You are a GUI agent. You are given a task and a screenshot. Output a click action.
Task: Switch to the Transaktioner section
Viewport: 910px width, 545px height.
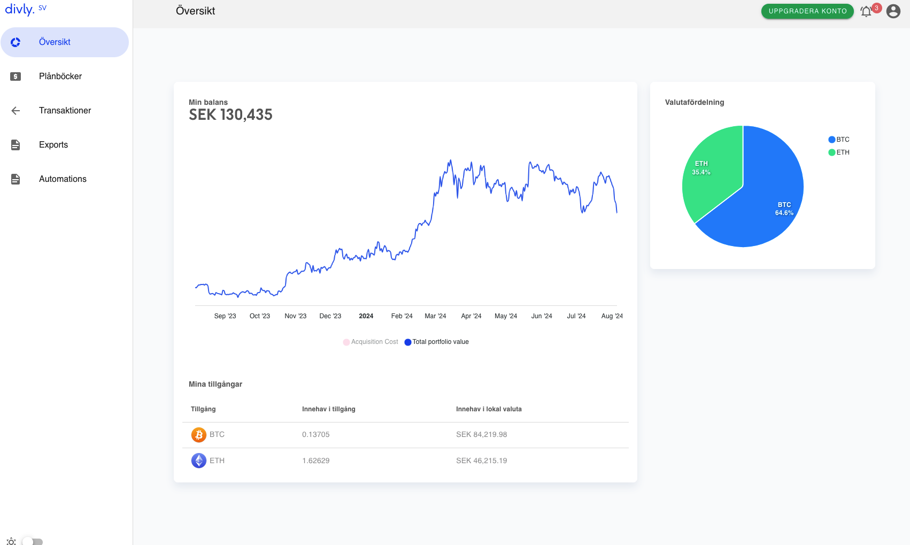coord(65,110)
